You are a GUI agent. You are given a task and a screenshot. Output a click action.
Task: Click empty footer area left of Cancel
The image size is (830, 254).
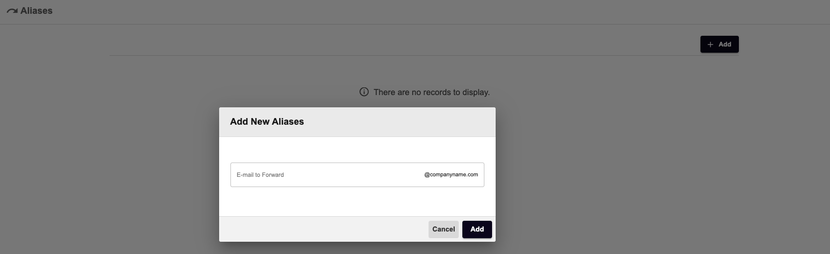pyautogui.click(x=323, y=229)
